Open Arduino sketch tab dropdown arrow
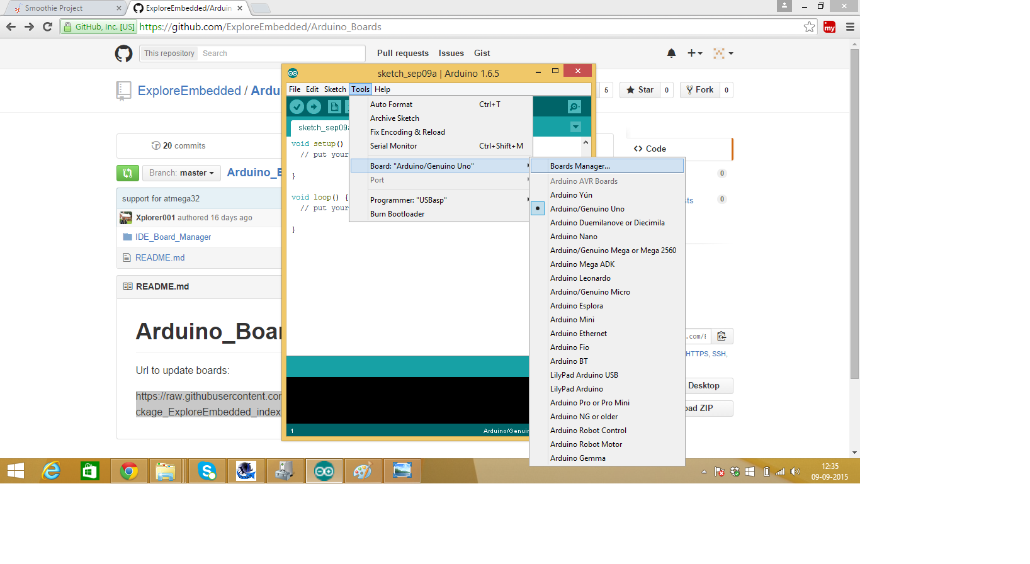Image resolution: width=1030 pixels, height=564 pixels. point(575,127)
